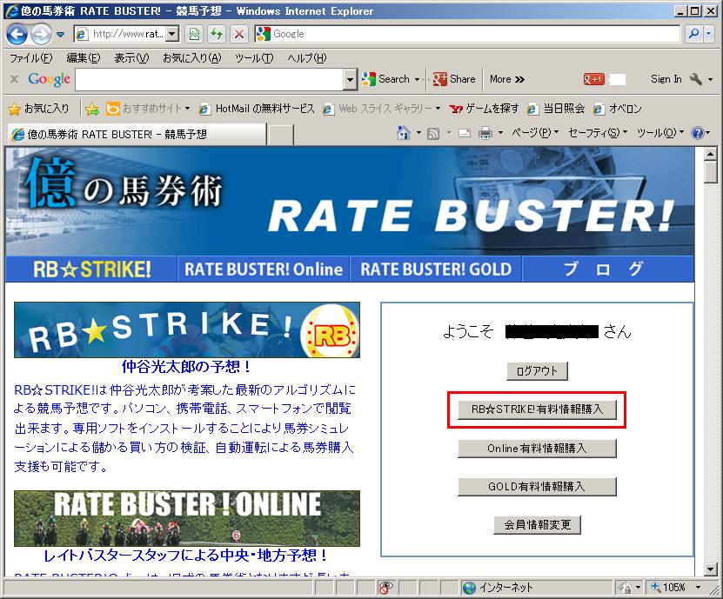
Task: Click the Print icon
Action: 485,133
